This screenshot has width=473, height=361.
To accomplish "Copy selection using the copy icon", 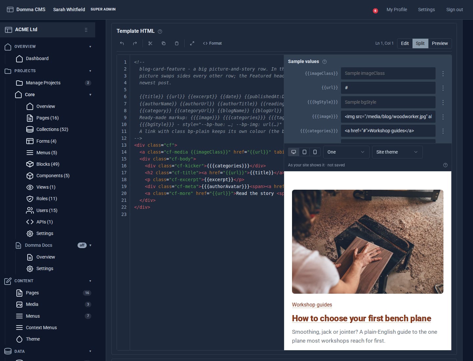I will [x=164, y=43].
